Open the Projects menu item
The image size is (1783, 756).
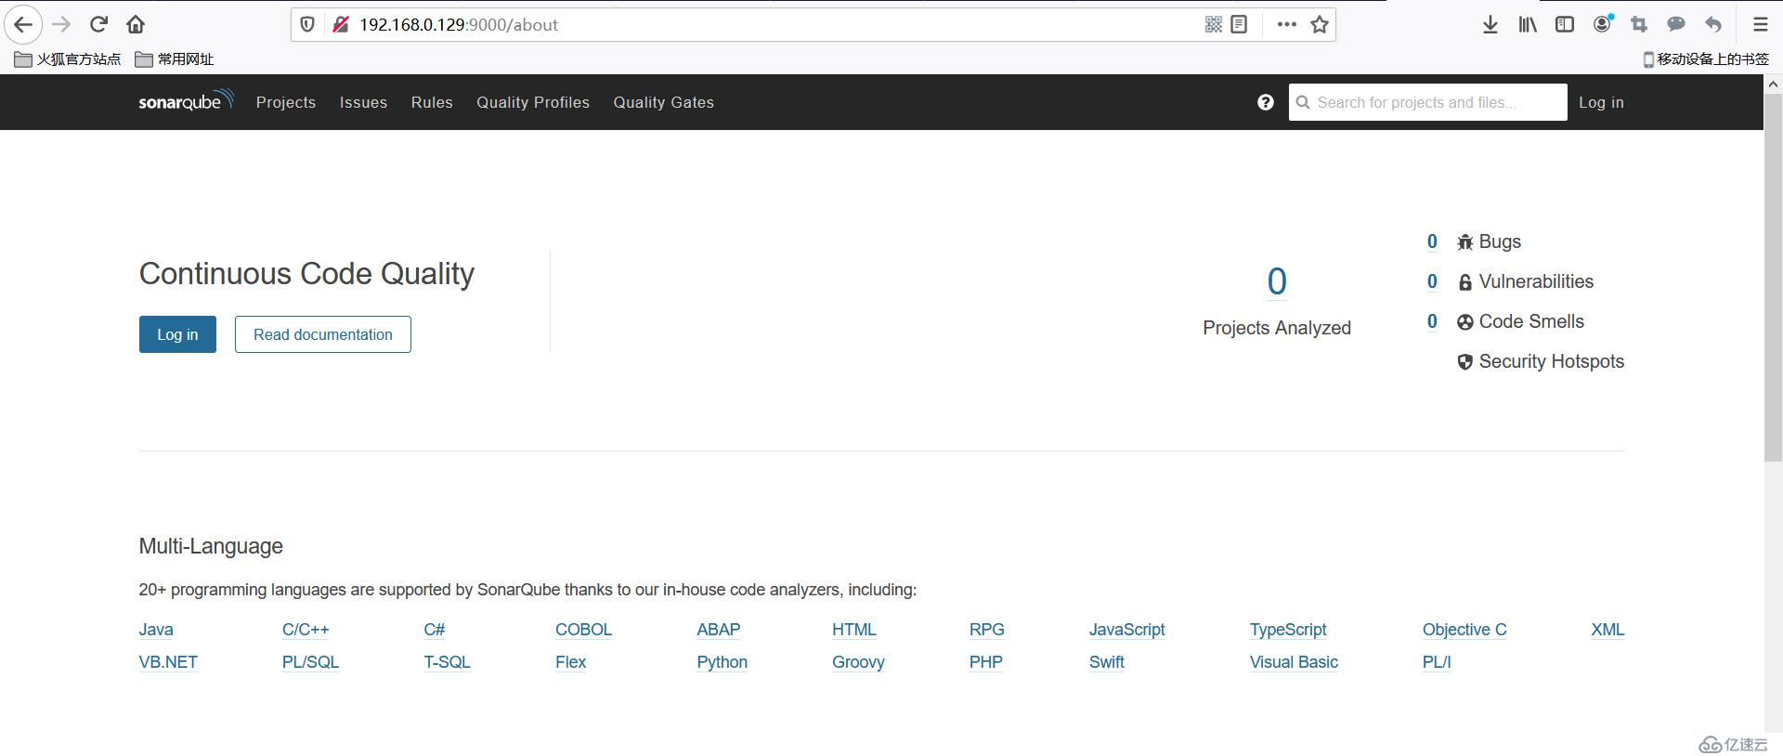click(286, 102)
